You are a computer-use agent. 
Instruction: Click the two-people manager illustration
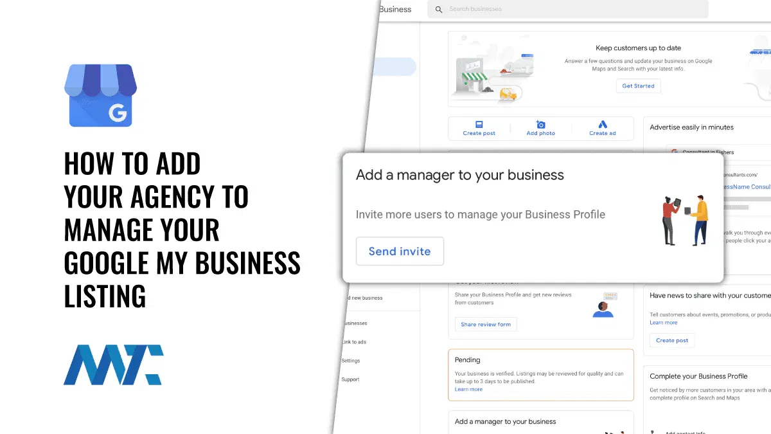[x=685, y=221]
